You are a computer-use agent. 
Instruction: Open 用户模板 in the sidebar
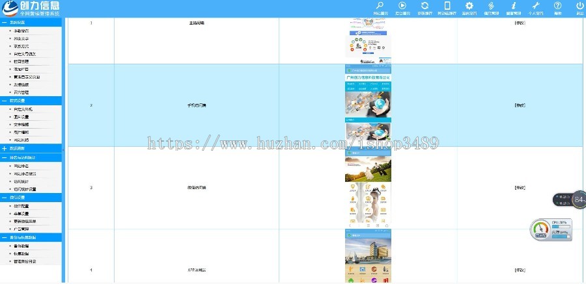pyautogui.click(x=21, y=133)
